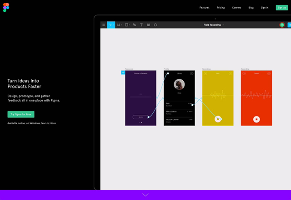The height and width of the screenshot is (200, 291).
Task: Click the Vacuum Cleaner row in Library
Action: pyautogui.click(x=179, y=121)
